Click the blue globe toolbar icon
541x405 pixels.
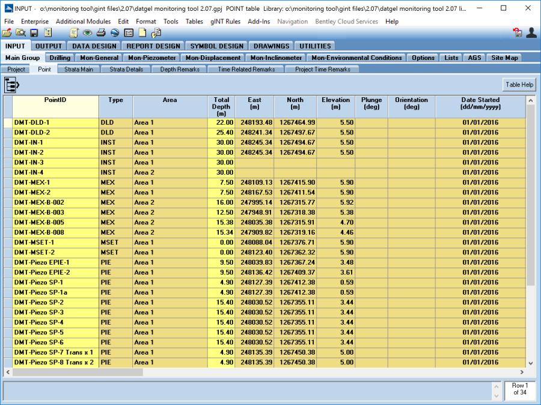[x=115, y=33]
